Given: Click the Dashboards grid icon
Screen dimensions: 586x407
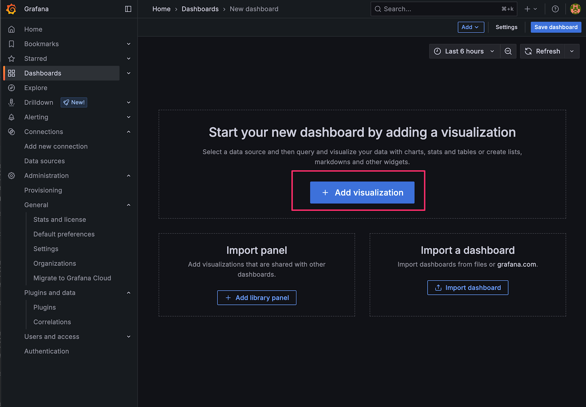Looking at the screenshot, I should click(11, 73).
